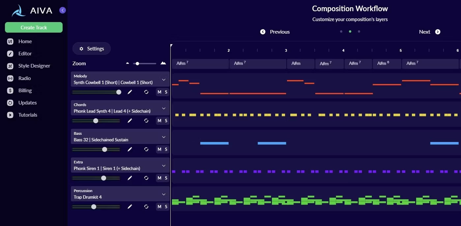461x226 pixels.
Task: Expand the Extra Phonk Siren layer
Action: coord(163,165)
